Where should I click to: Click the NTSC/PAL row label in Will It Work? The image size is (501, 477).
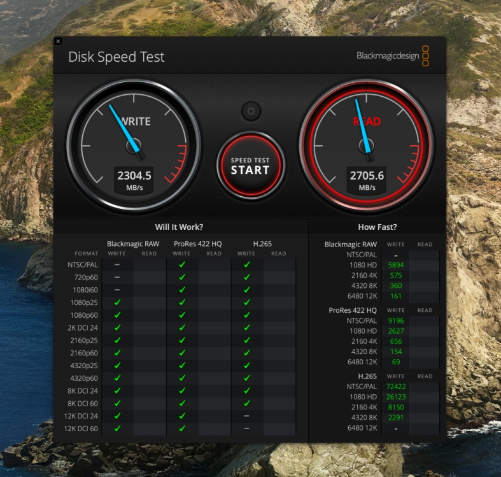click(83, 265)
